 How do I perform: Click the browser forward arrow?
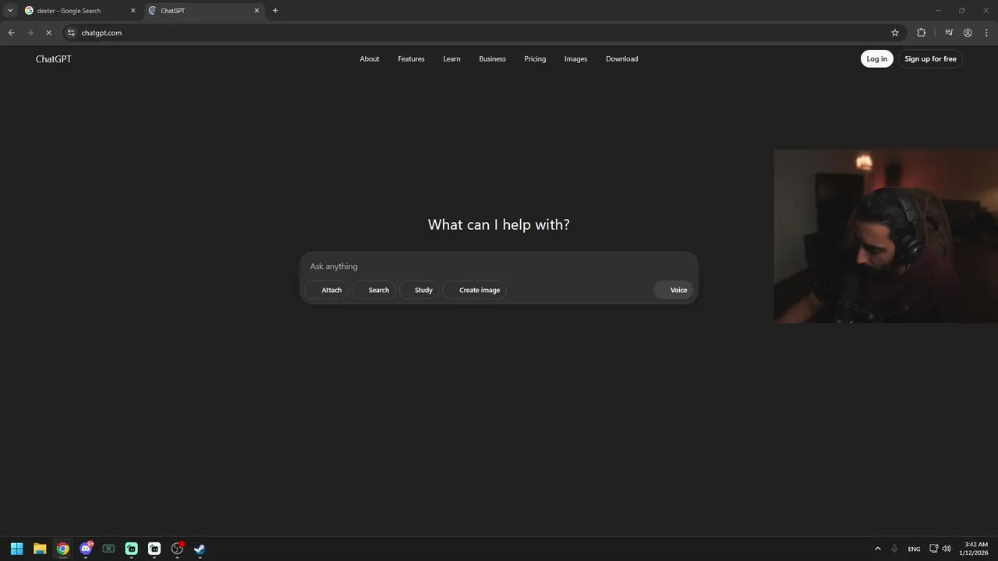click(x=30, y=33)
